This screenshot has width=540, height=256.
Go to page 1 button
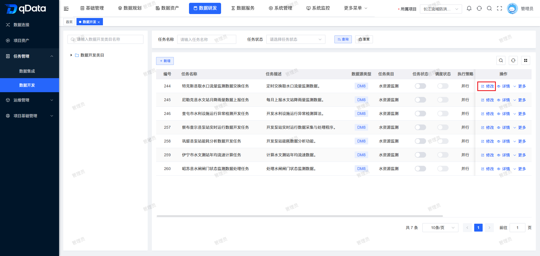478,228
